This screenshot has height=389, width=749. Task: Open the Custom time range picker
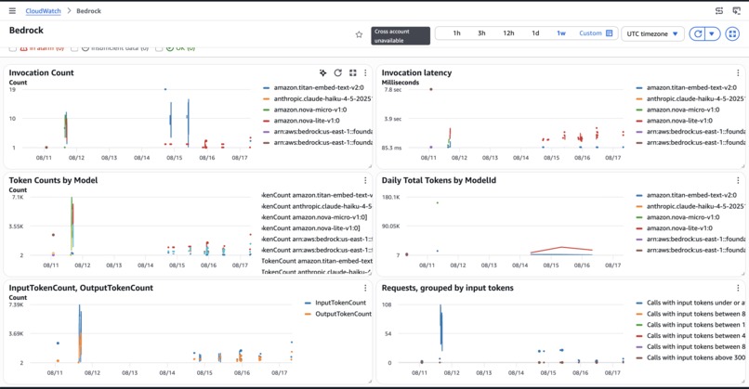coord(596,32)
